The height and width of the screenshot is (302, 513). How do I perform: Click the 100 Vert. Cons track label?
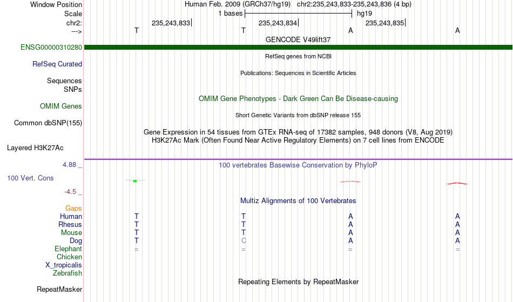pos(30,178)
